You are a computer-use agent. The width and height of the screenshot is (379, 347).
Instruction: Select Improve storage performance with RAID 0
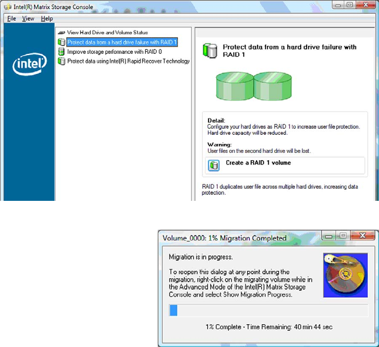114,52
